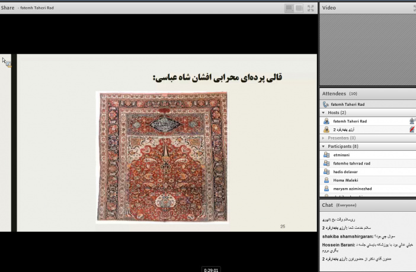Click the participant icon beside etminani

coord(326,155)
